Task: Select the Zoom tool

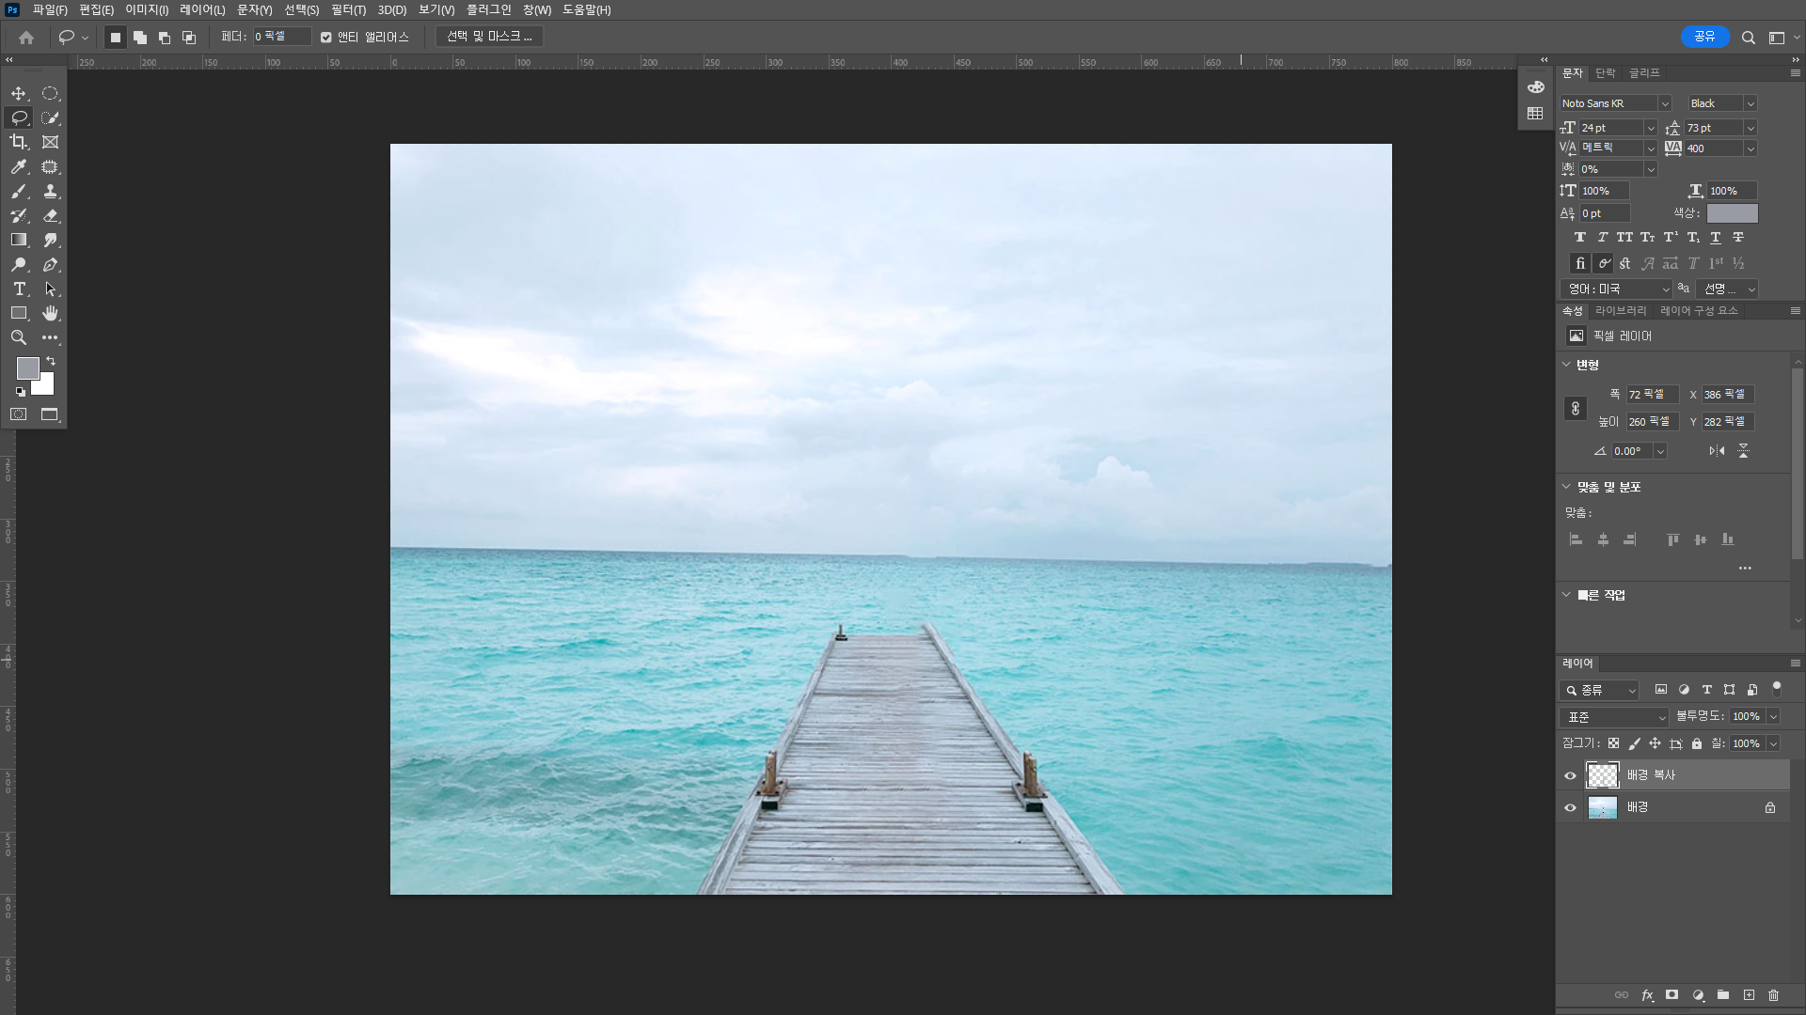Action: pos(19,337)
